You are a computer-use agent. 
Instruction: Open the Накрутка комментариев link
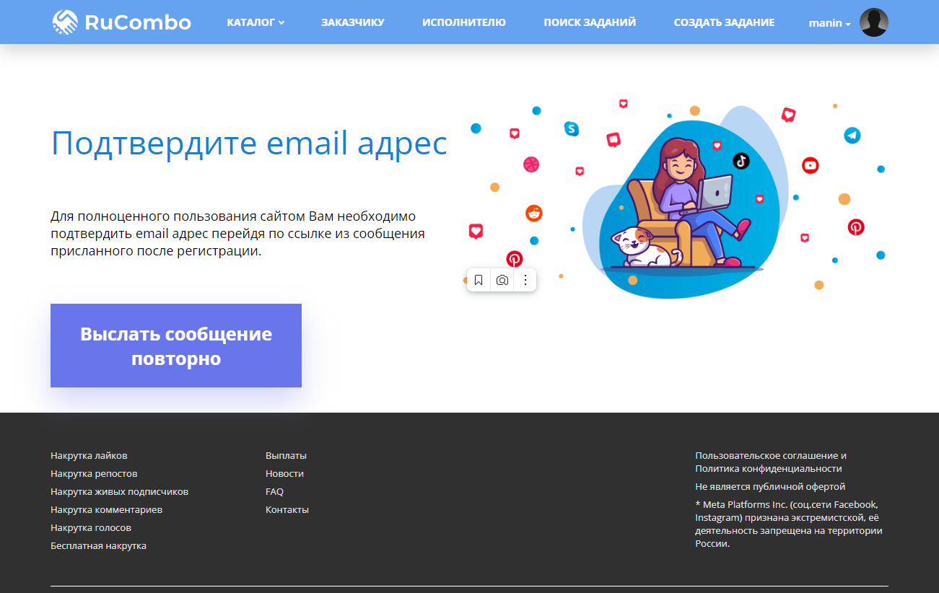106,510
